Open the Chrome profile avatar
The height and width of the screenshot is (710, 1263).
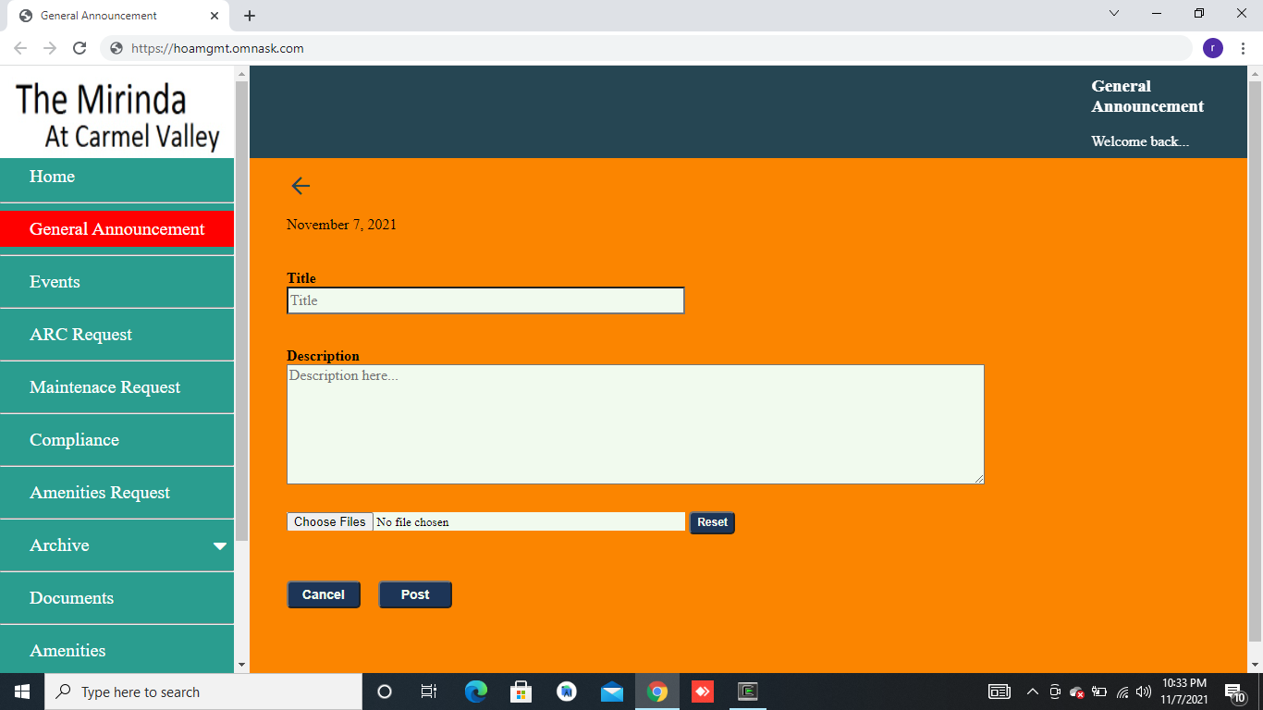pyautogui.click(x=1212, y=48)
